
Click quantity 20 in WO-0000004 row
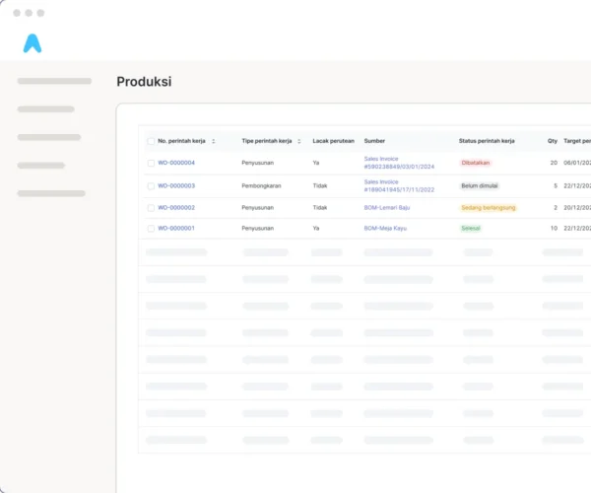click(x=554, y=163)
